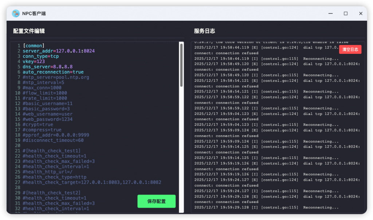373x220 pixels.
Task: Click the config editor vertical scrollbar thumb
Action: coord(181,65)
